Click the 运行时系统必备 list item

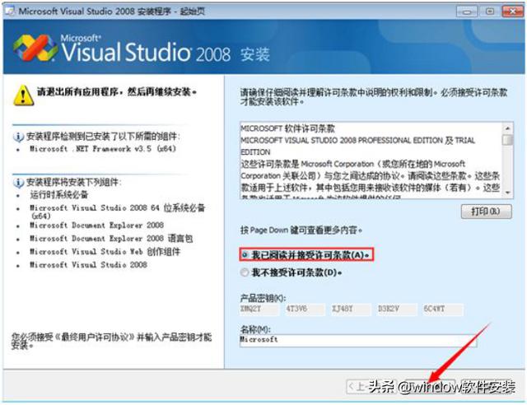coord(59,194)
